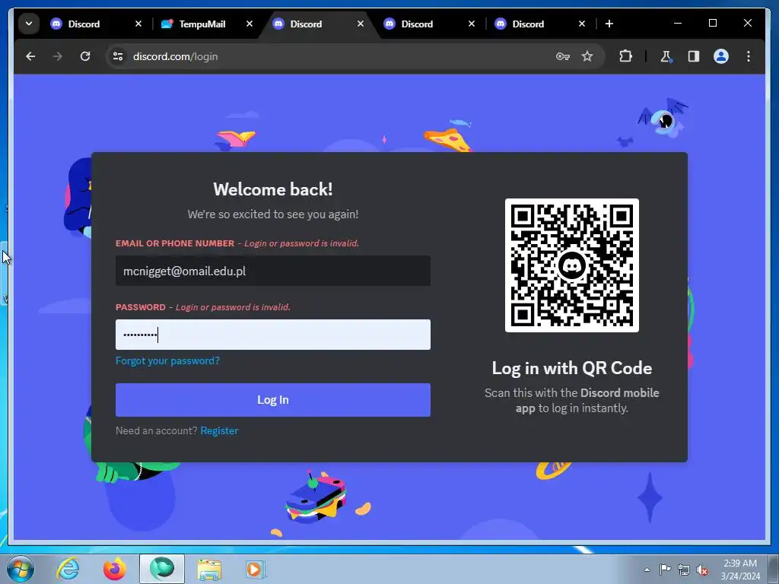This screenshot has width=779, height=584.
Task: Close the active Discord login tab
Action: (361, 24)
